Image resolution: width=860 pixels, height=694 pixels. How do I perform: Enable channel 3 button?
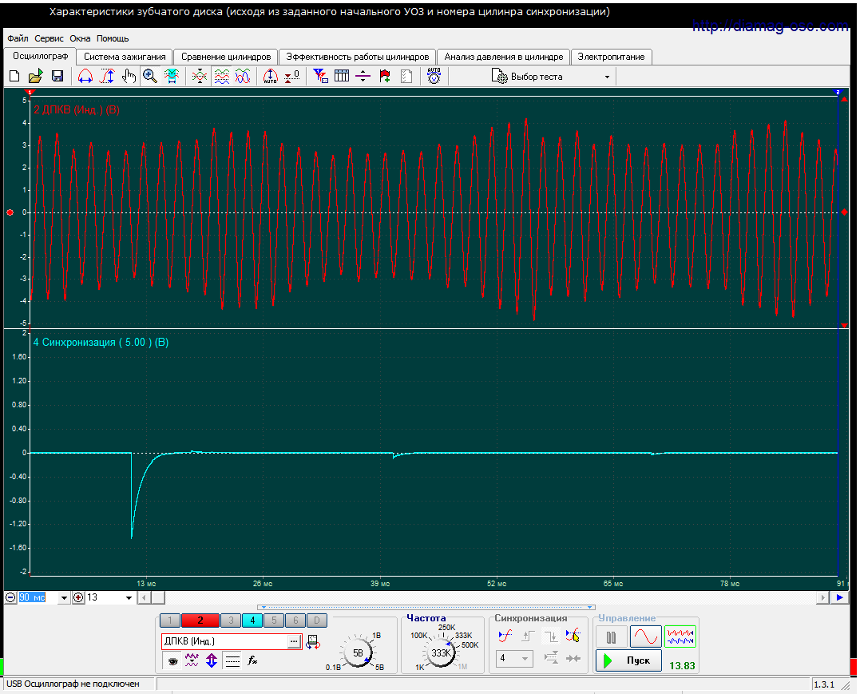pyautogui.click(x=231, y=621)
